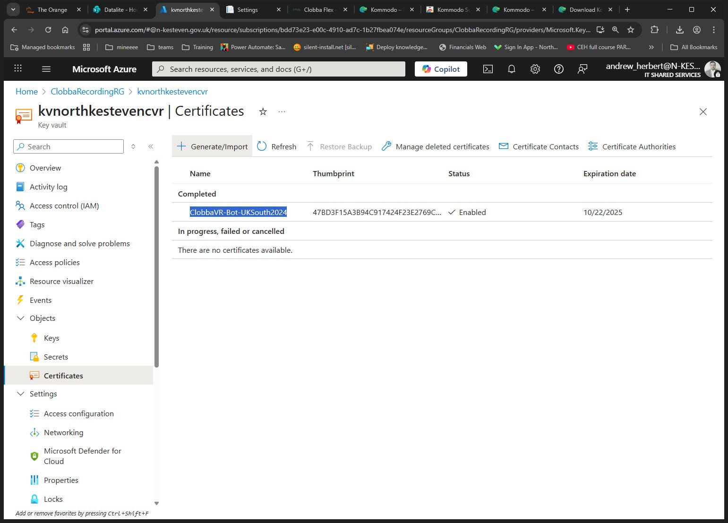Collapse the Settings section
The height and width of the screenshot is (523, 728).
tap(20, 394)
